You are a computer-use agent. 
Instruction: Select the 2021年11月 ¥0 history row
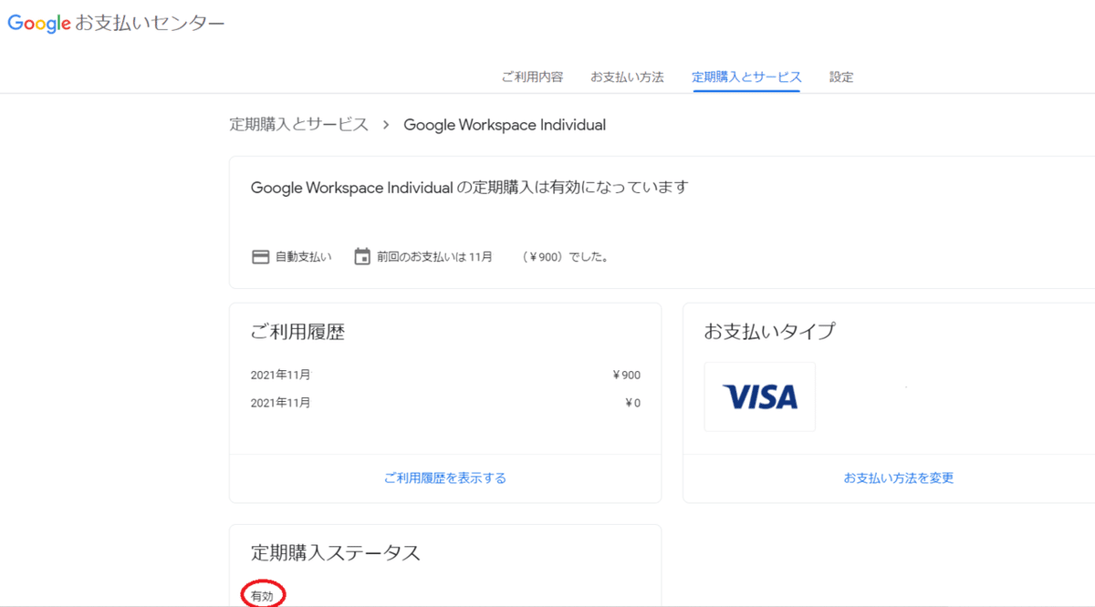[x=445, y=403]
